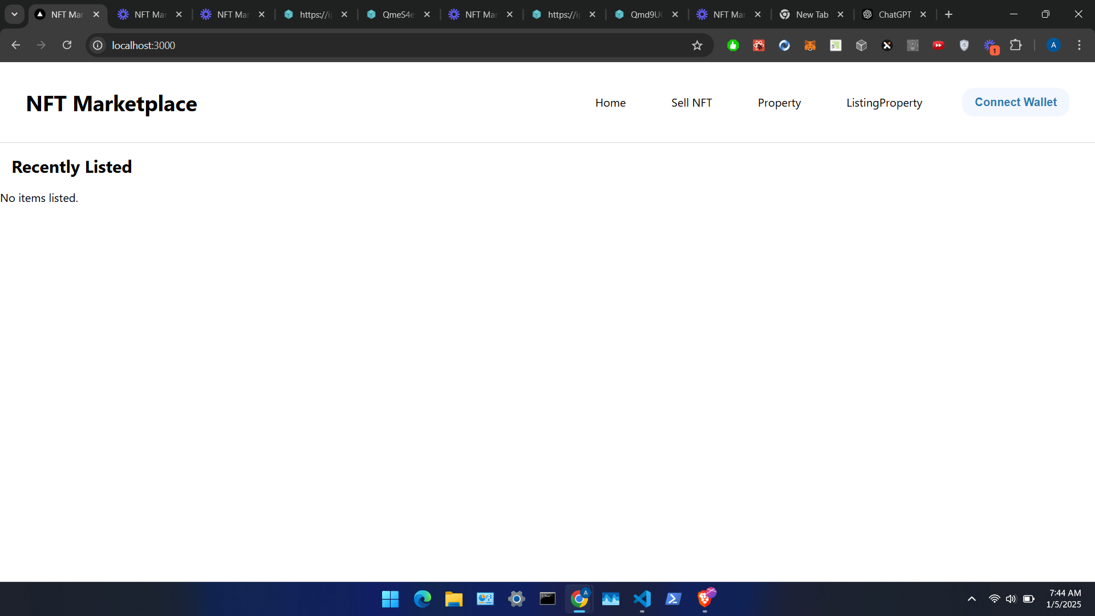Show hidden system tray icons
The height and width of the screenshot is (616, 1095).
click(x=972, y=599)
